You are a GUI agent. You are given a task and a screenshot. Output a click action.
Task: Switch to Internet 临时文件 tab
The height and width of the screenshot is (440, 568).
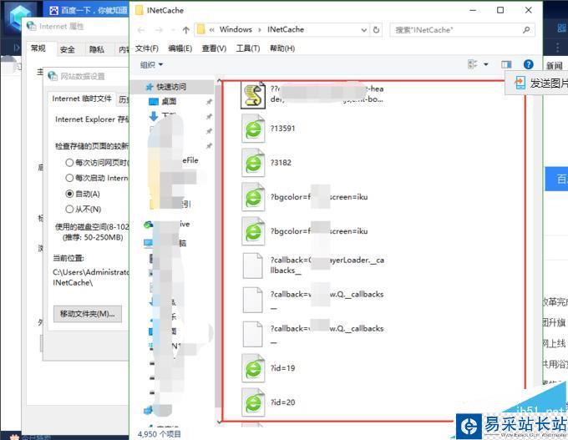[x=82, y=99]
